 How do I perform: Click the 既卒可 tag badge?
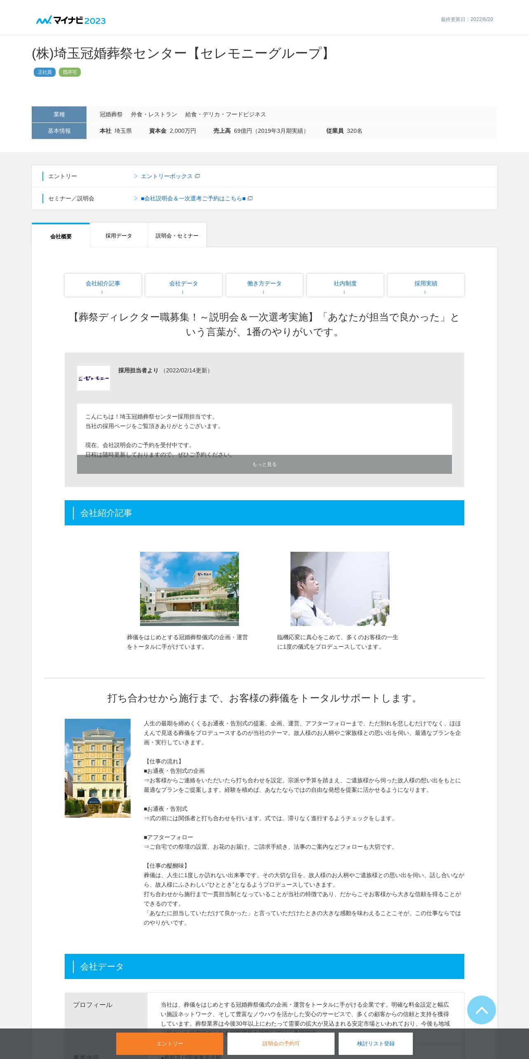(70, 72)
